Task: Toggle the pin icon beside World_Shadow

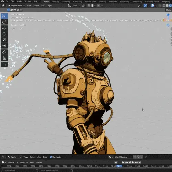Action: coord(146,157)
